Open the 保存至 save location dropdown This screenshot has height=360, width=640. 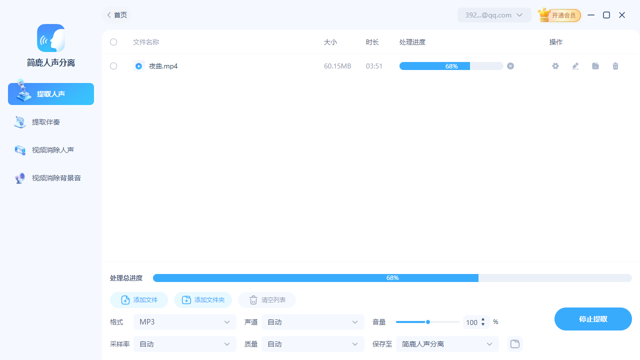446,344
